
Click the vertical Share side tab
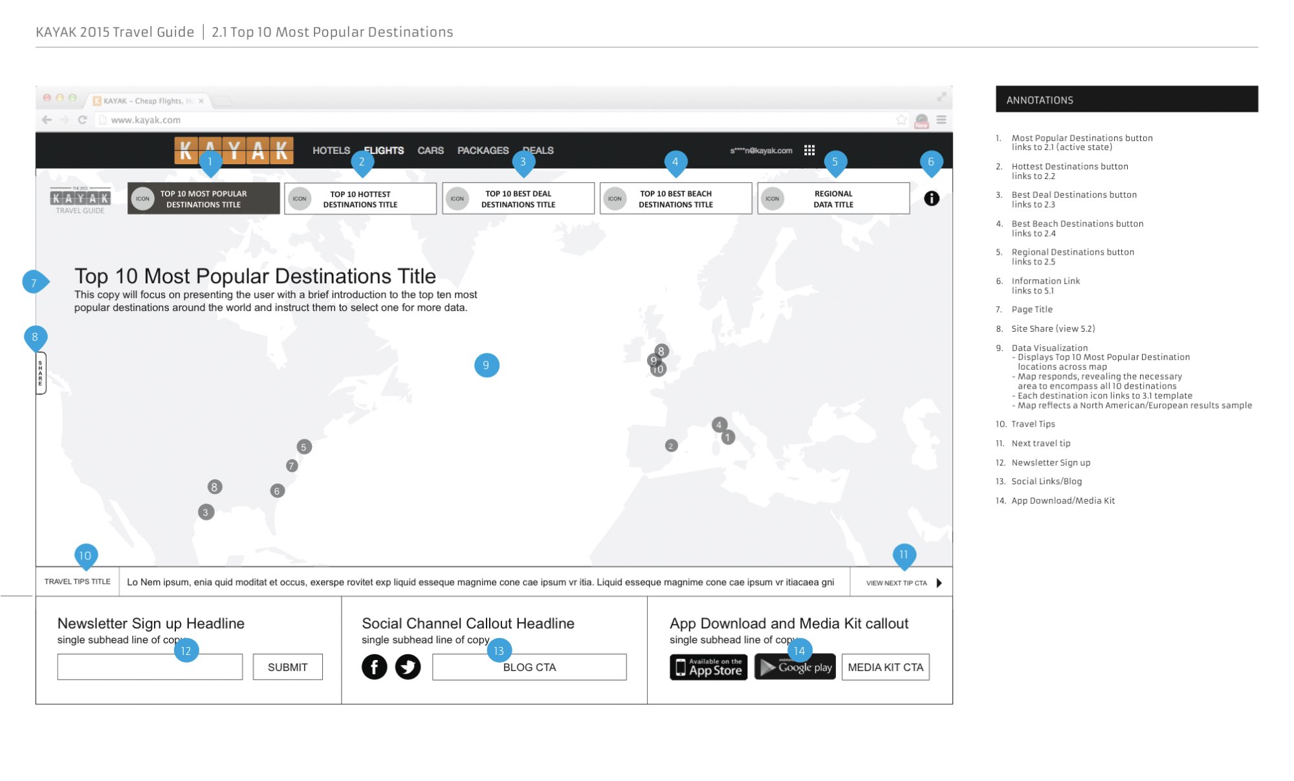click(x=41, y=373)
